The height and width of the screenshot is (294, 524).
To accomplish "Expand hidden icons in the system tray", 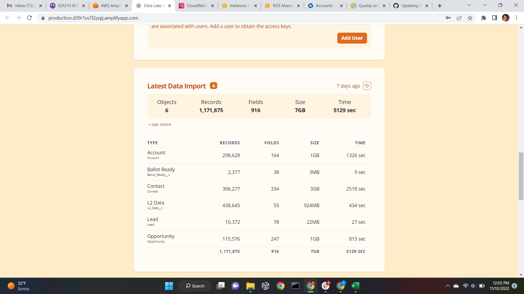I will pos(447,286).
